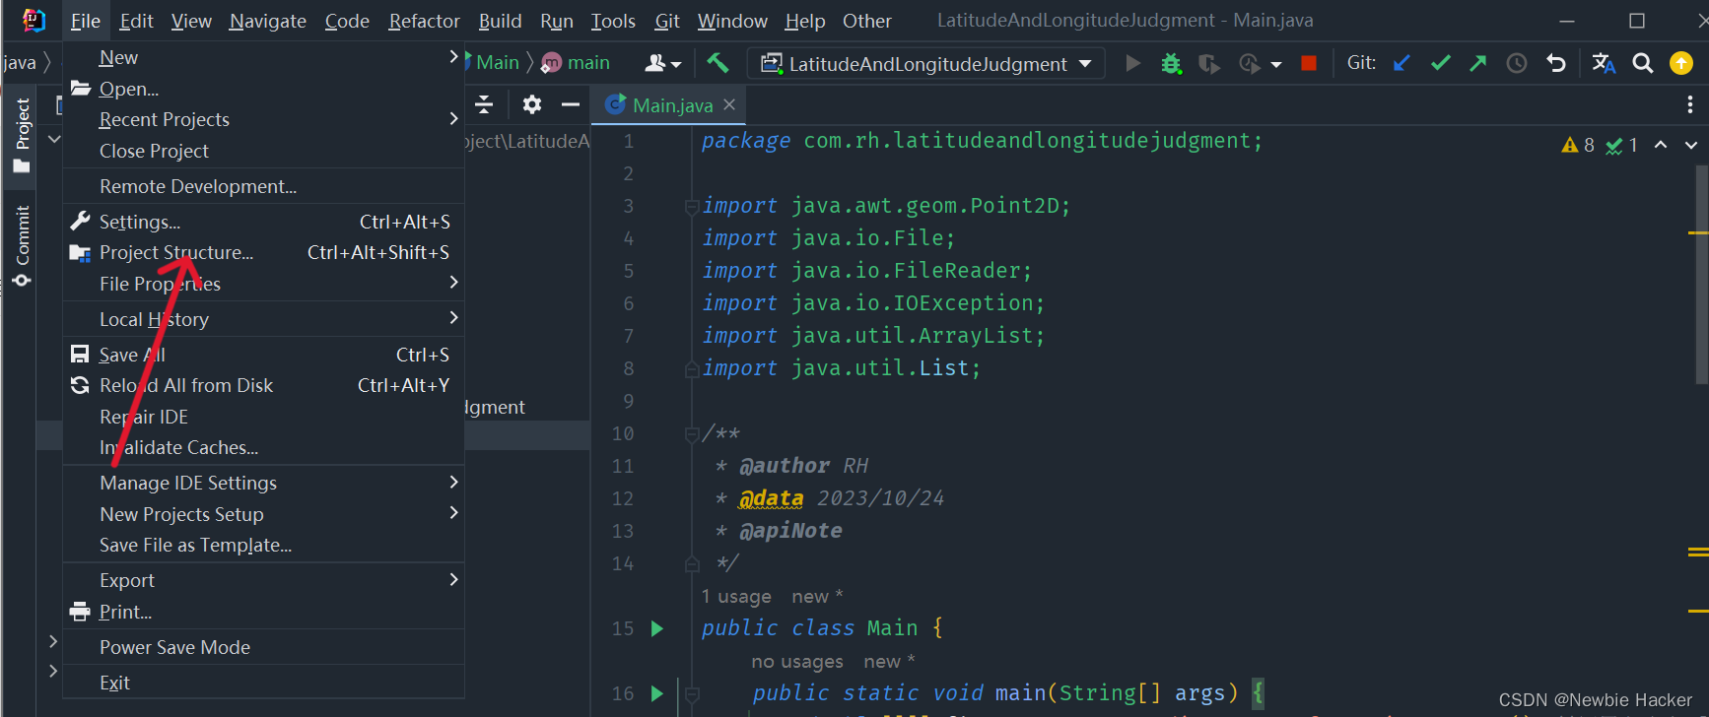Choose Print from File menu

pyautogui.click(x=263, y=612)
